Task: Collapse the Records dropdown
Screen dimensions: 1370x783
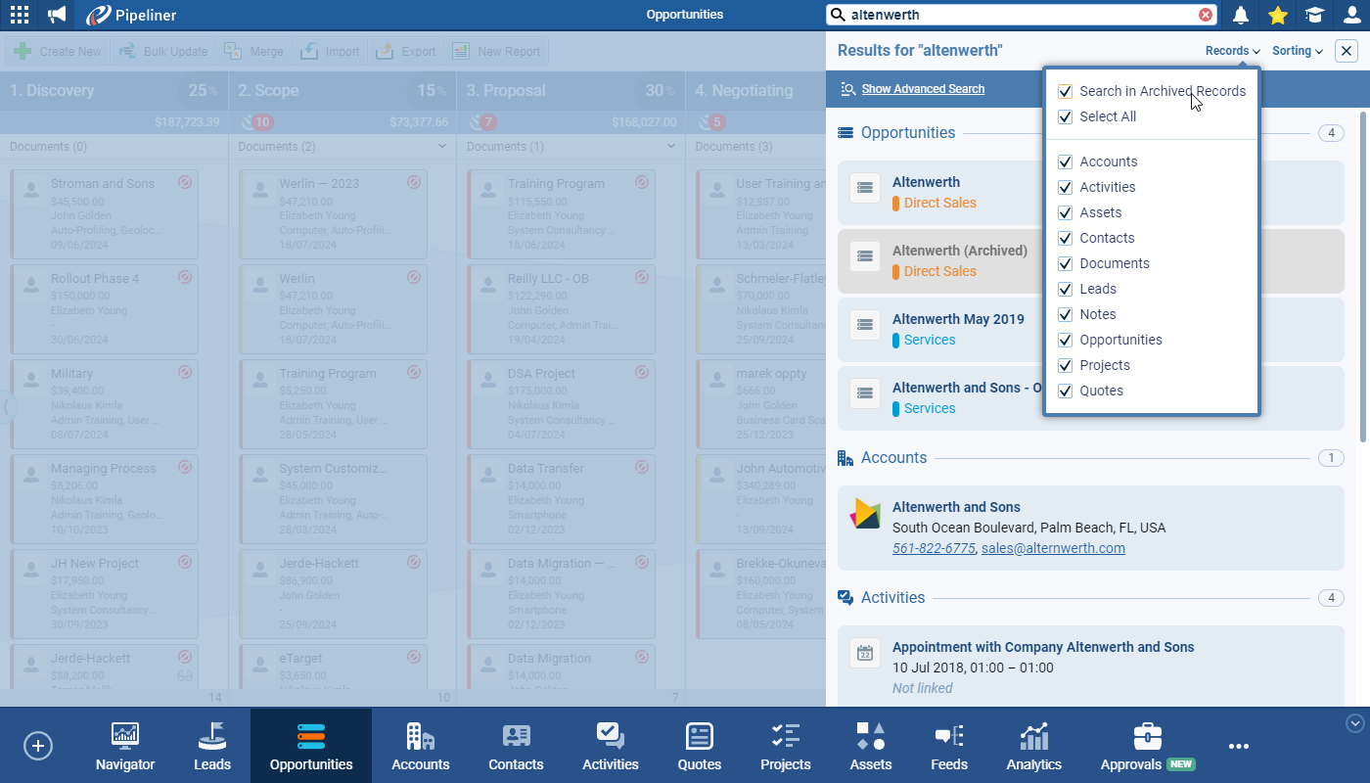Action: 1232,51
